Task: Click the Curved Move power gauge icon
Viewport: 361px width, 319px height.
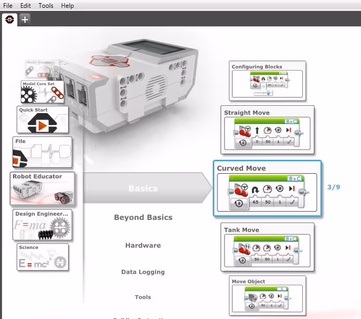Action: 267,189
